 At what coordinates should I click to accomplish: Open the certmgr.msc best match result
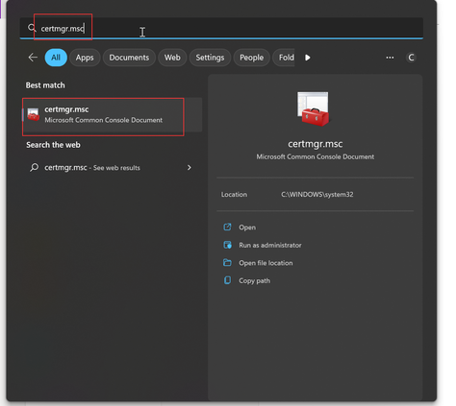[112, 114]
